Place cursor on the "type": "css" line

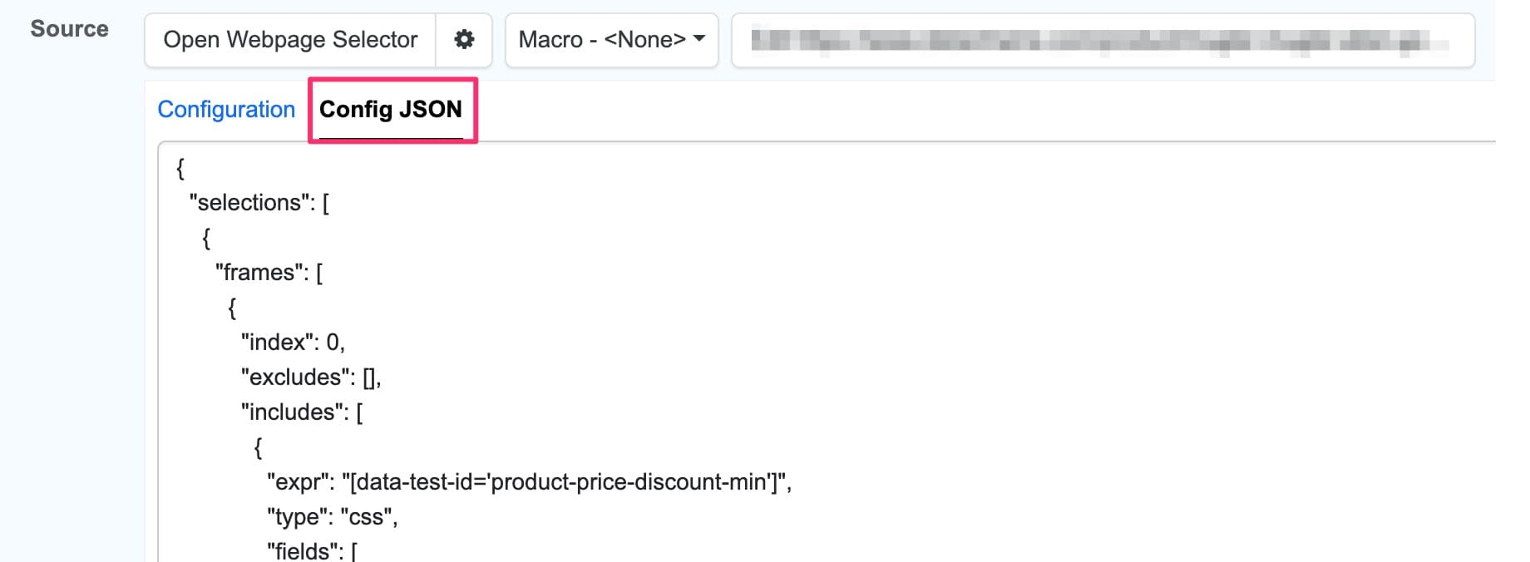point(332,517)
